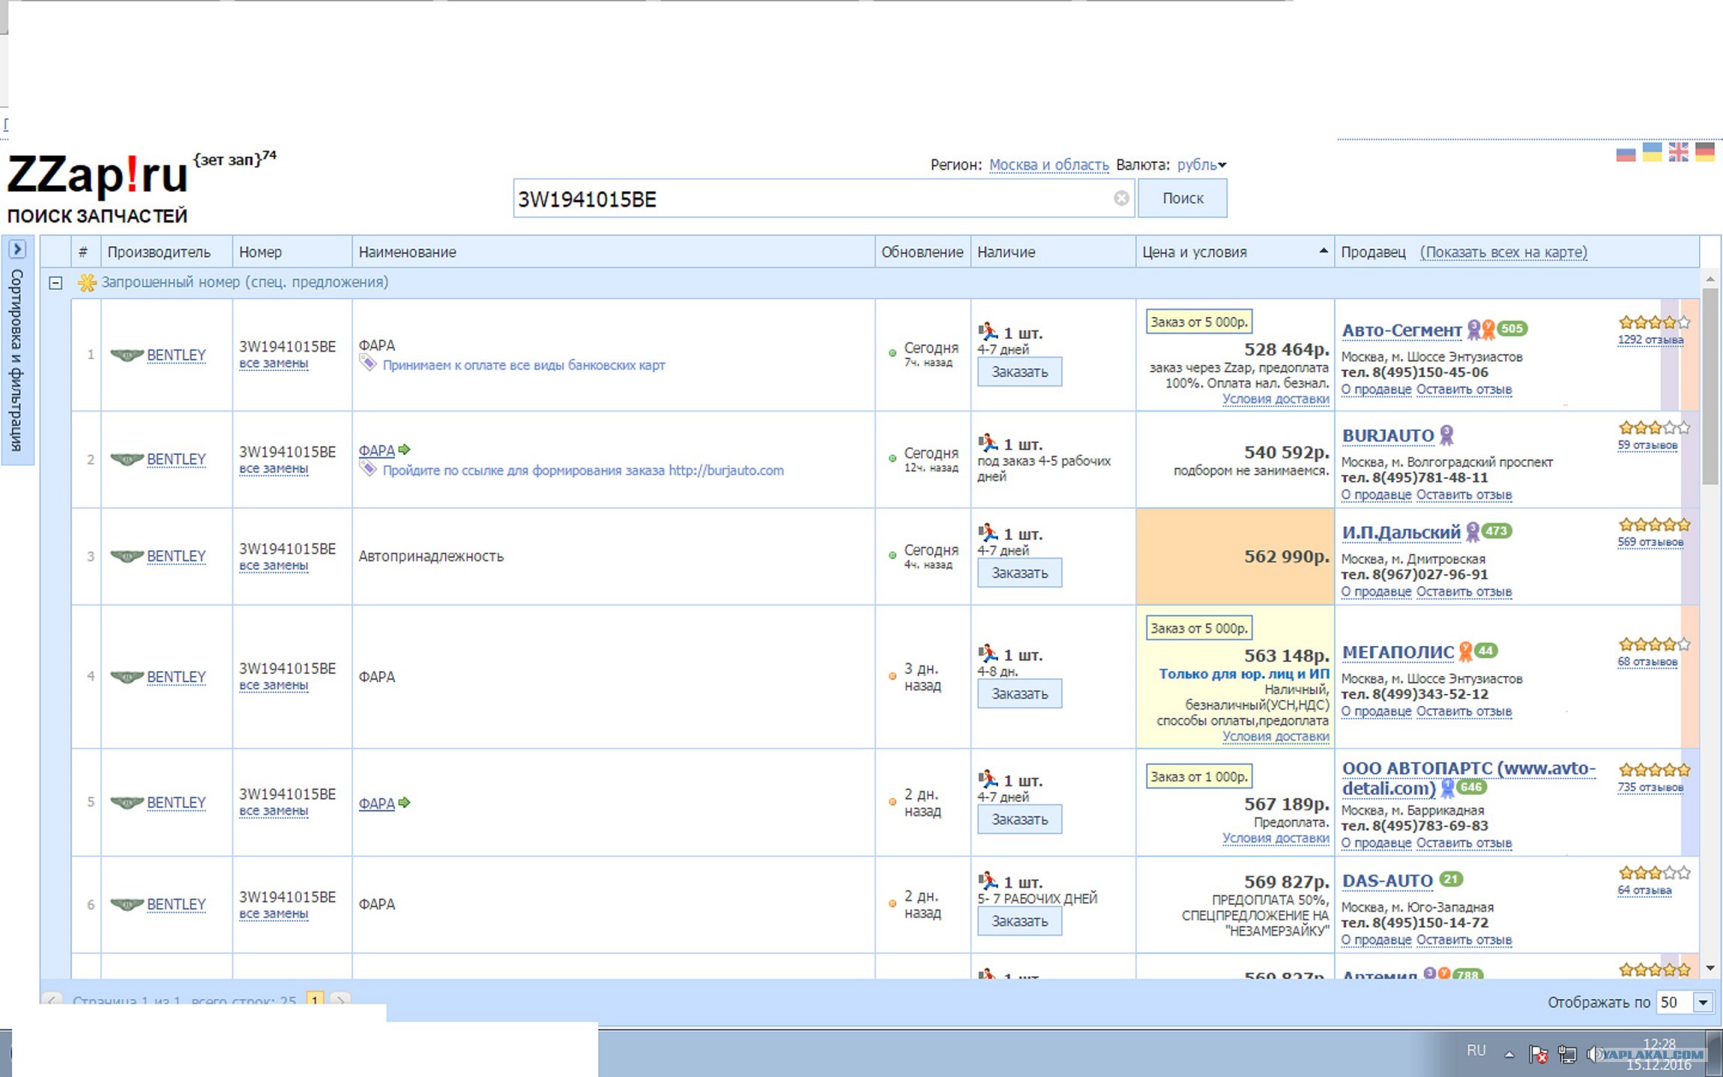Click the orange 562 990р. price cell
This screenshot has width=1723, height=1077.
(1235, 556)
